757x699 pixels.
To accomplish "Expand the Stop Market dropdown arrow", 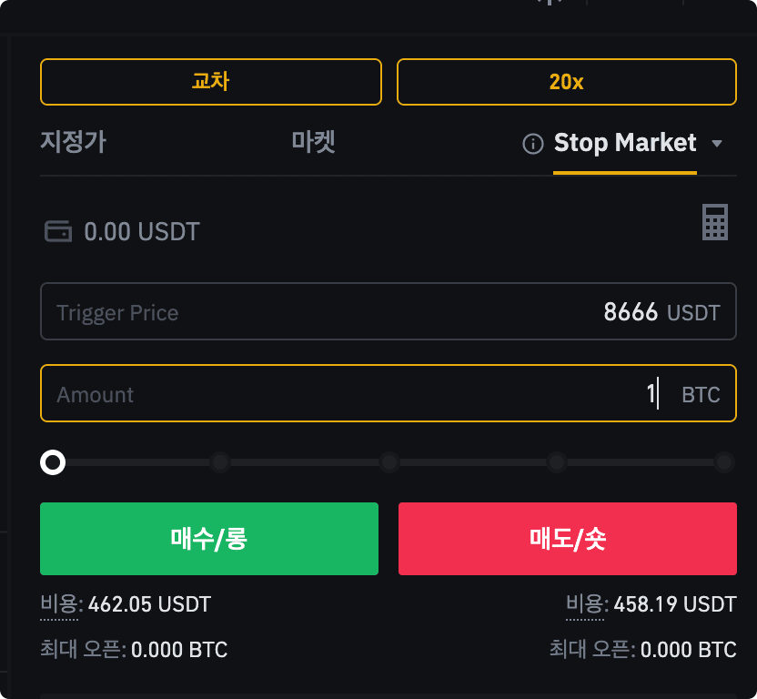I will click(717, 144).
